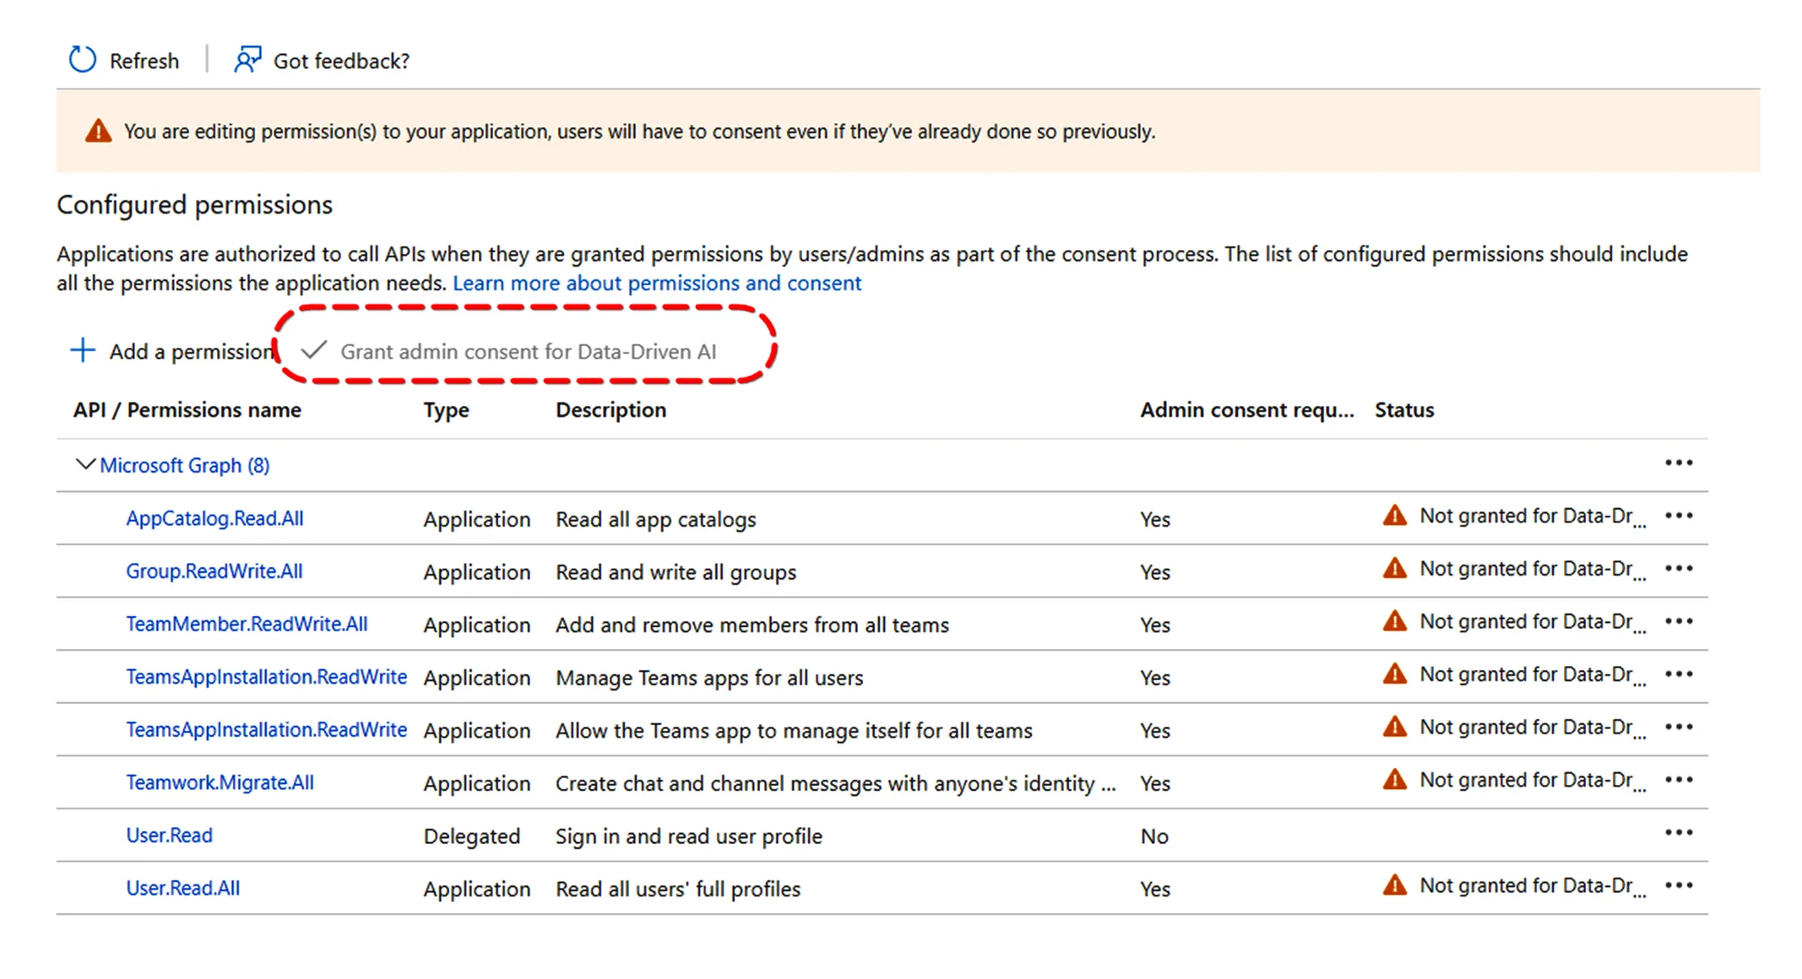Image resolution: width=1802 pixels, height=979 pixels.
Task: Open ellipsis menu for Manage Teams apps row
Action: pyautogui.click(x=1679, y=674)
